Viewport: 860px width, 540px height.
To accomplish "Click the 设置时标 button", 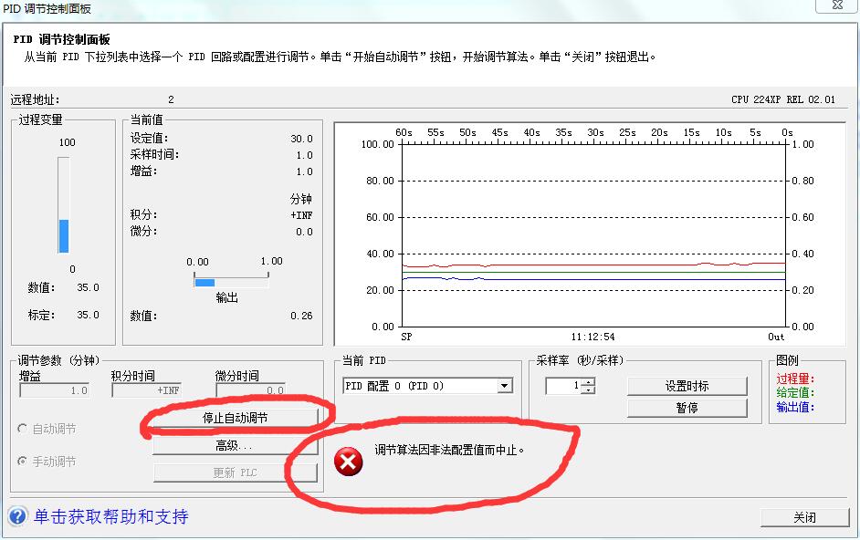I will (x=687, y=386).
